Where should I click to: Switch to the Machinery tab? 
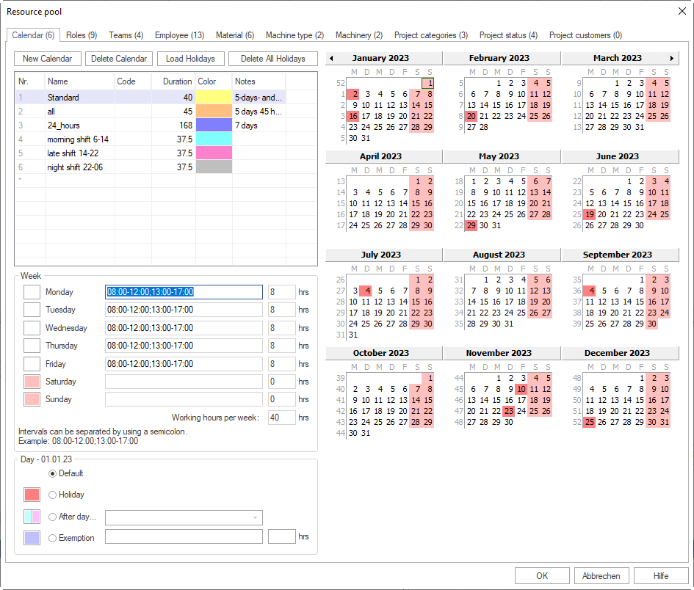pos(358,34)
